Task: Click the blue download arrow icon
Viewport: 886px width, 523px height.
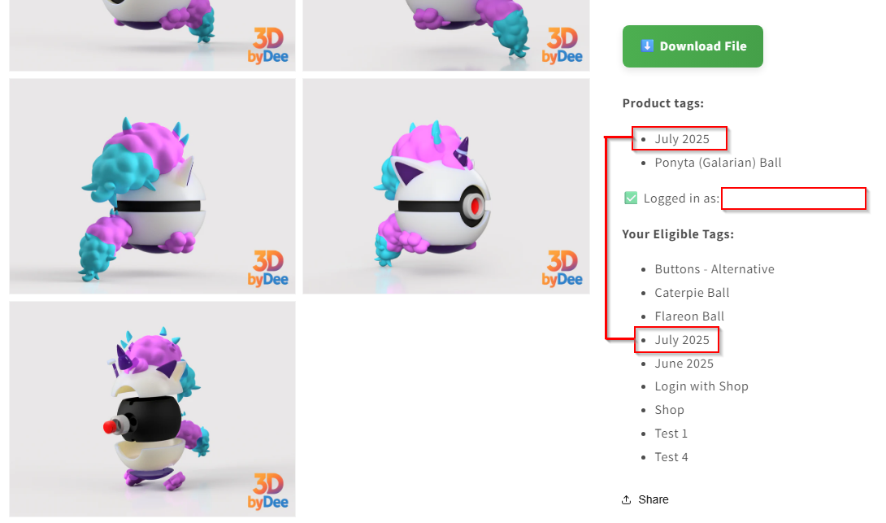Action: (647, 46)
